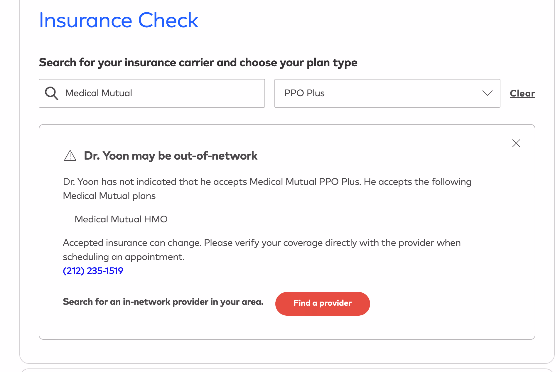560x372 pixels.
Task: Call (212) 235-1519 phone link
Action: pos(93,271)
